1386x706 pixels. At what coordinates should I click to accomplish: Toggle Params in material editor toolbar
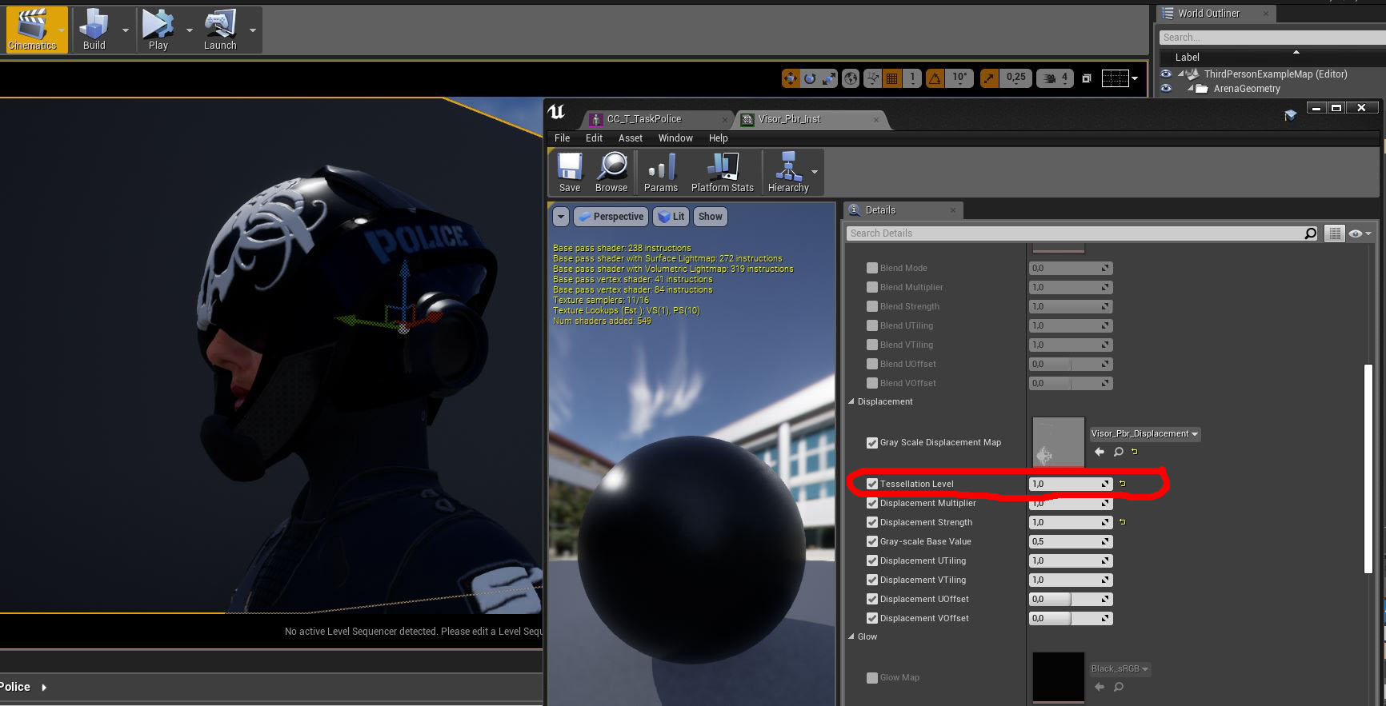[x=661, y=172]
